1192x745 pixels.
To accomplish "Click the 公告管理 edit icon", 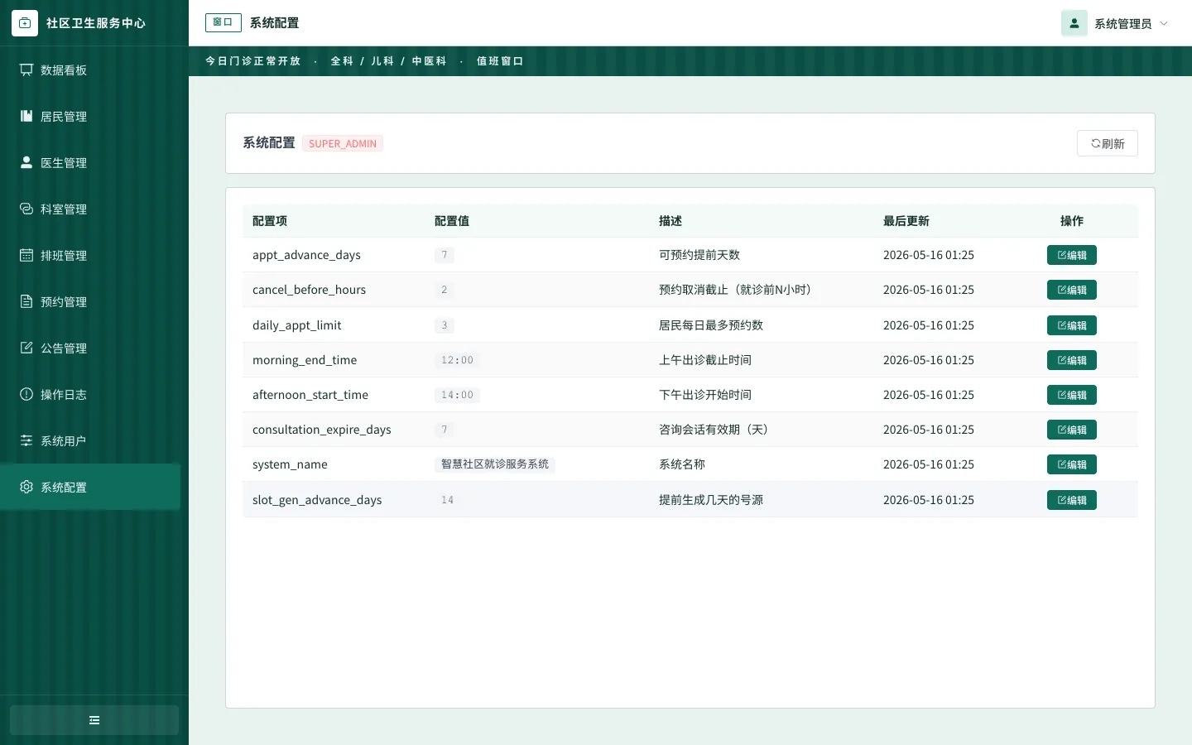I will coord(26,348).
